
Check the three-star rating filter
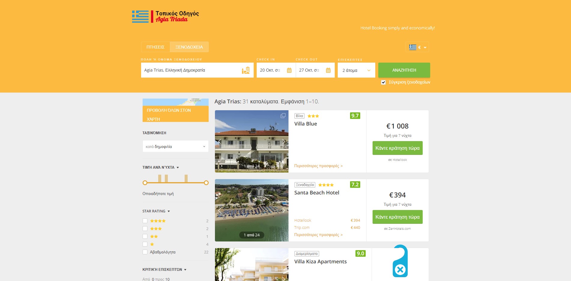145,229
